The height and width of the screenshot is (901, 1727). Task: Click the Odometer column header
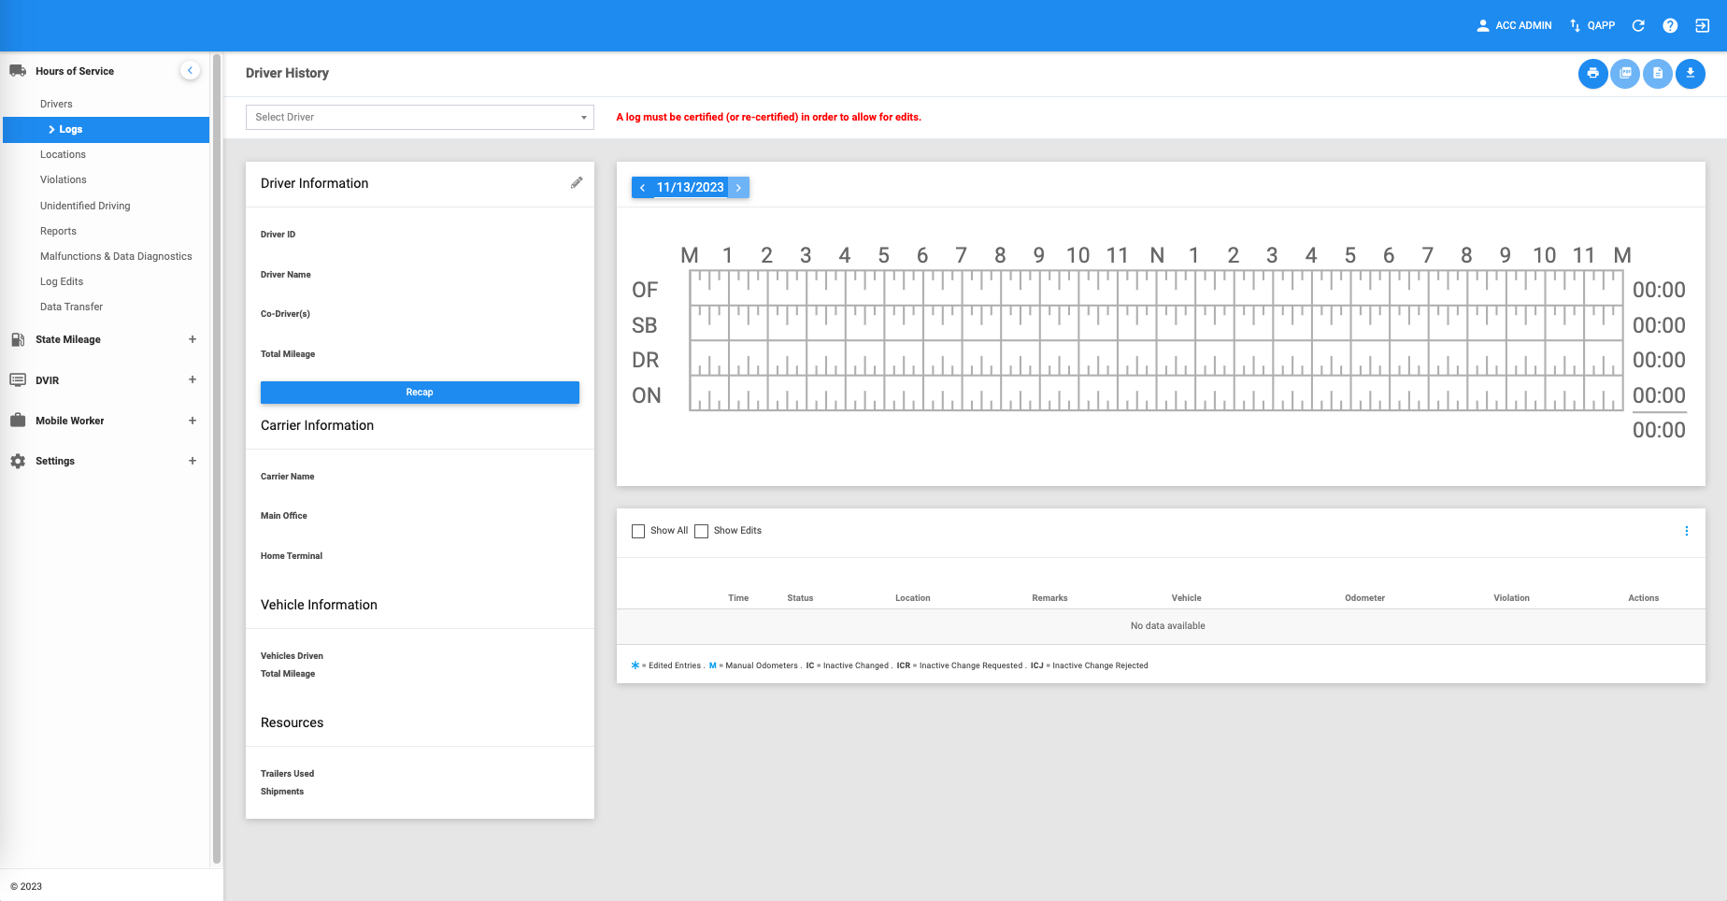point(1365,598)
